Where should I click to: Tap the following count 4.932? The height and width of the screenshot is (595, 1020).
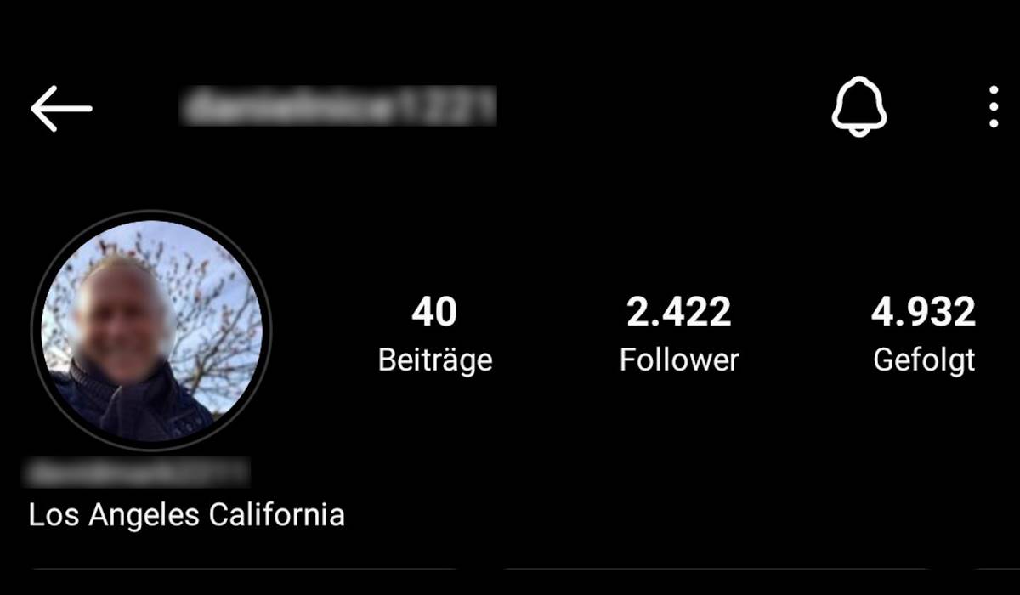(924, 312)
